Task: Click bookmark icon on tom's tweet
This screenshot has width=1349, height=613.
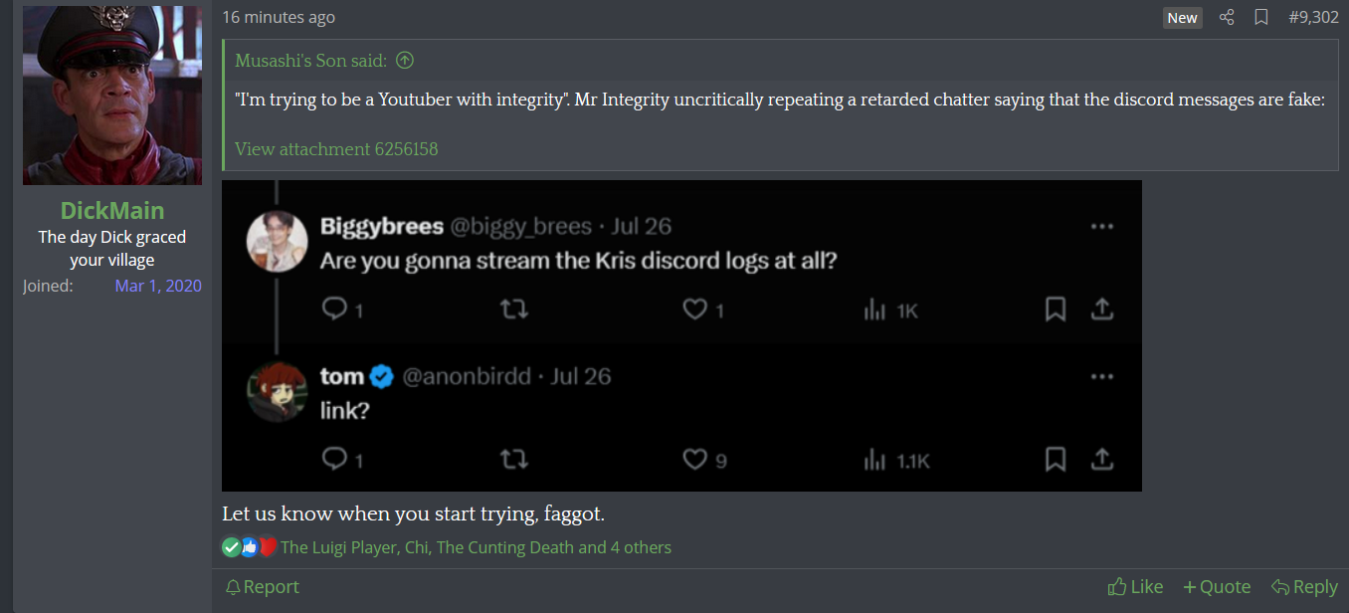Action: tap(1056, 460)
